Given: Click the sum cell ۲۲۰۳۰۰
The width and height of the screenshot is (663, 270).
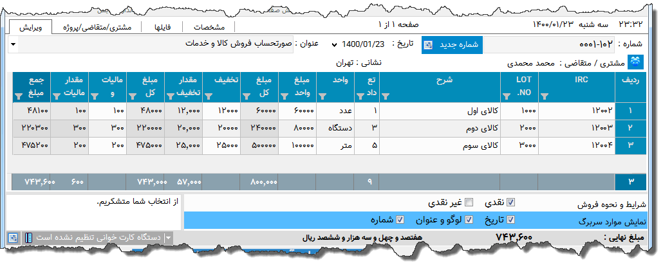Looking at the screenshot, I should tap(32, 128).
